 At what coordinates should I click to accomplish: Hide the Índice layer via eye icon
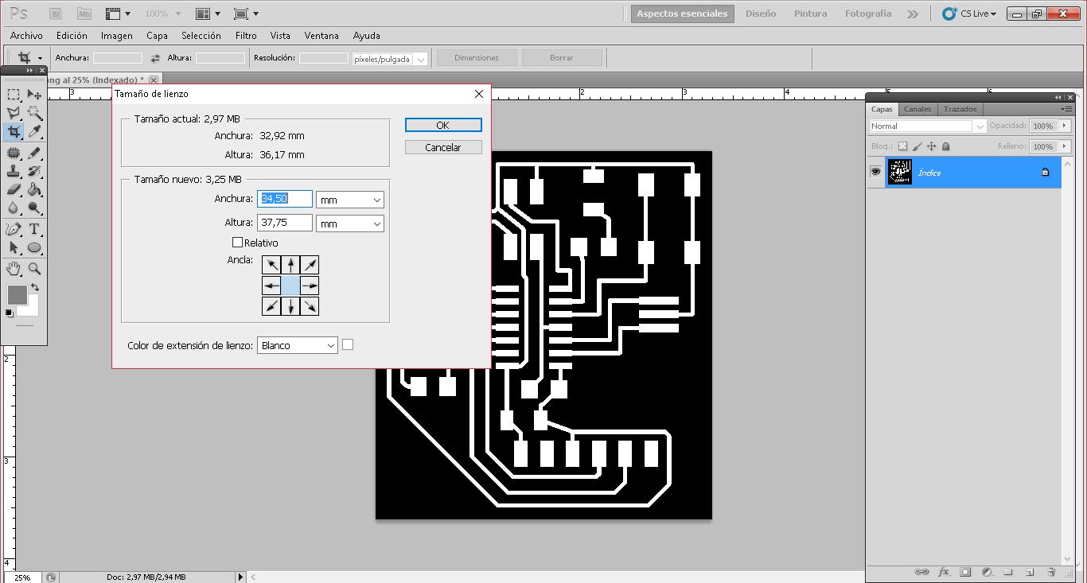876,172
